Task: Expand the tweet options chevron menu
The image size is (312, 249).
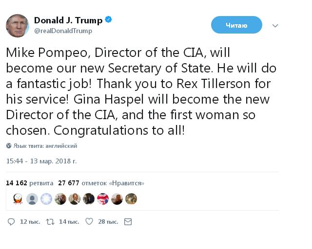Action: click(x=275, y=25)
